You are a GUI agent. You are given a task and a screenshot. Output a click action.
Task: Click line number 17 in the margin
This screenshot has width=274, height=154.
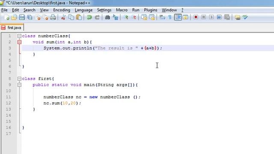(9, 134)
